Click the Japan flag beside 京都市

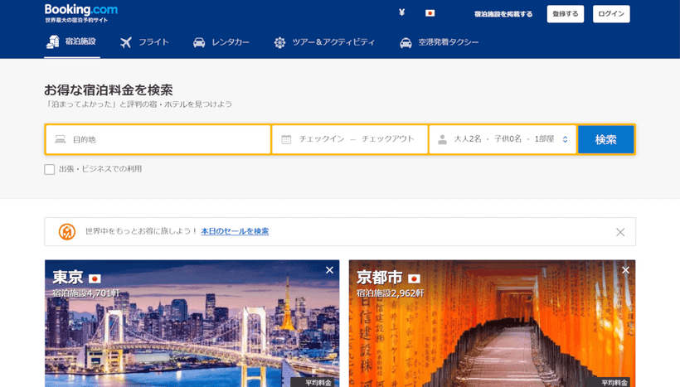pyautogui.click(x=414, y=278)
